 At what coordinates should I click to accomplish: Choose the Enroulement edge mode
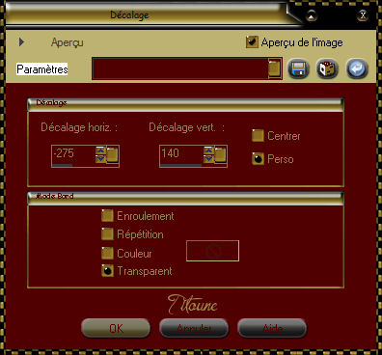click(107, 216)
